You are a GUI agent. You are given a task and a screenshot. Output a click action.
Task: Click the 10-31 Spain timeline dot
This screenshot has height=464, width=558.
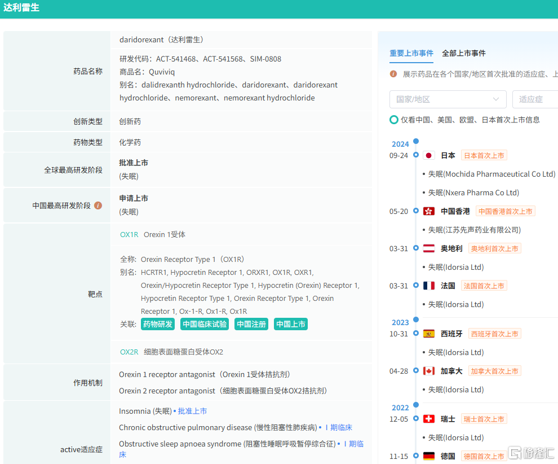(x=415, y=333)
